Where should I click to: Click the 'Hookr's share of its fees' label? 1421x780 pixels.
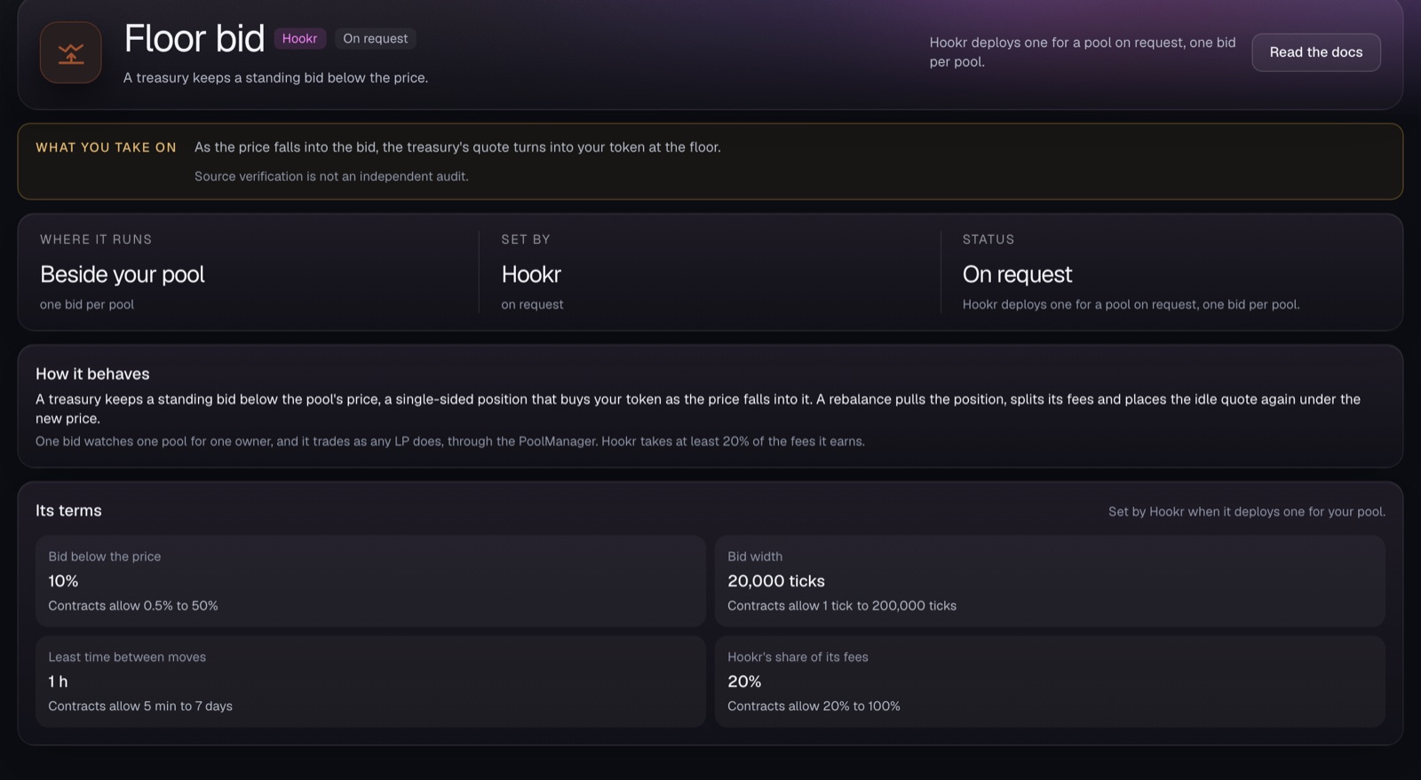click(798, 657)
